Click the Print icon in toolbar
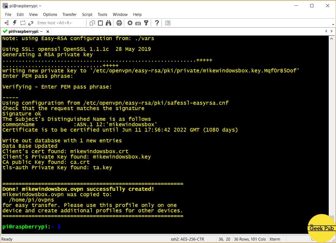Viewport: 336px width, 243px height. 119,23
